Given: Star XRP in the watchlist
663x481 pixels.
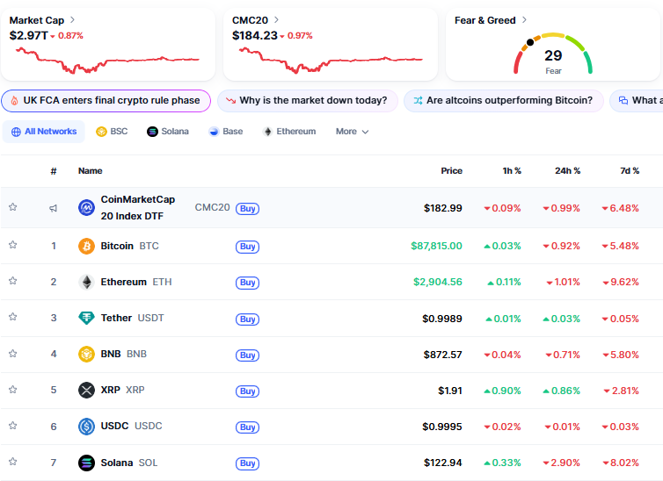Looking at the screenshot, I should pos(12,389).
